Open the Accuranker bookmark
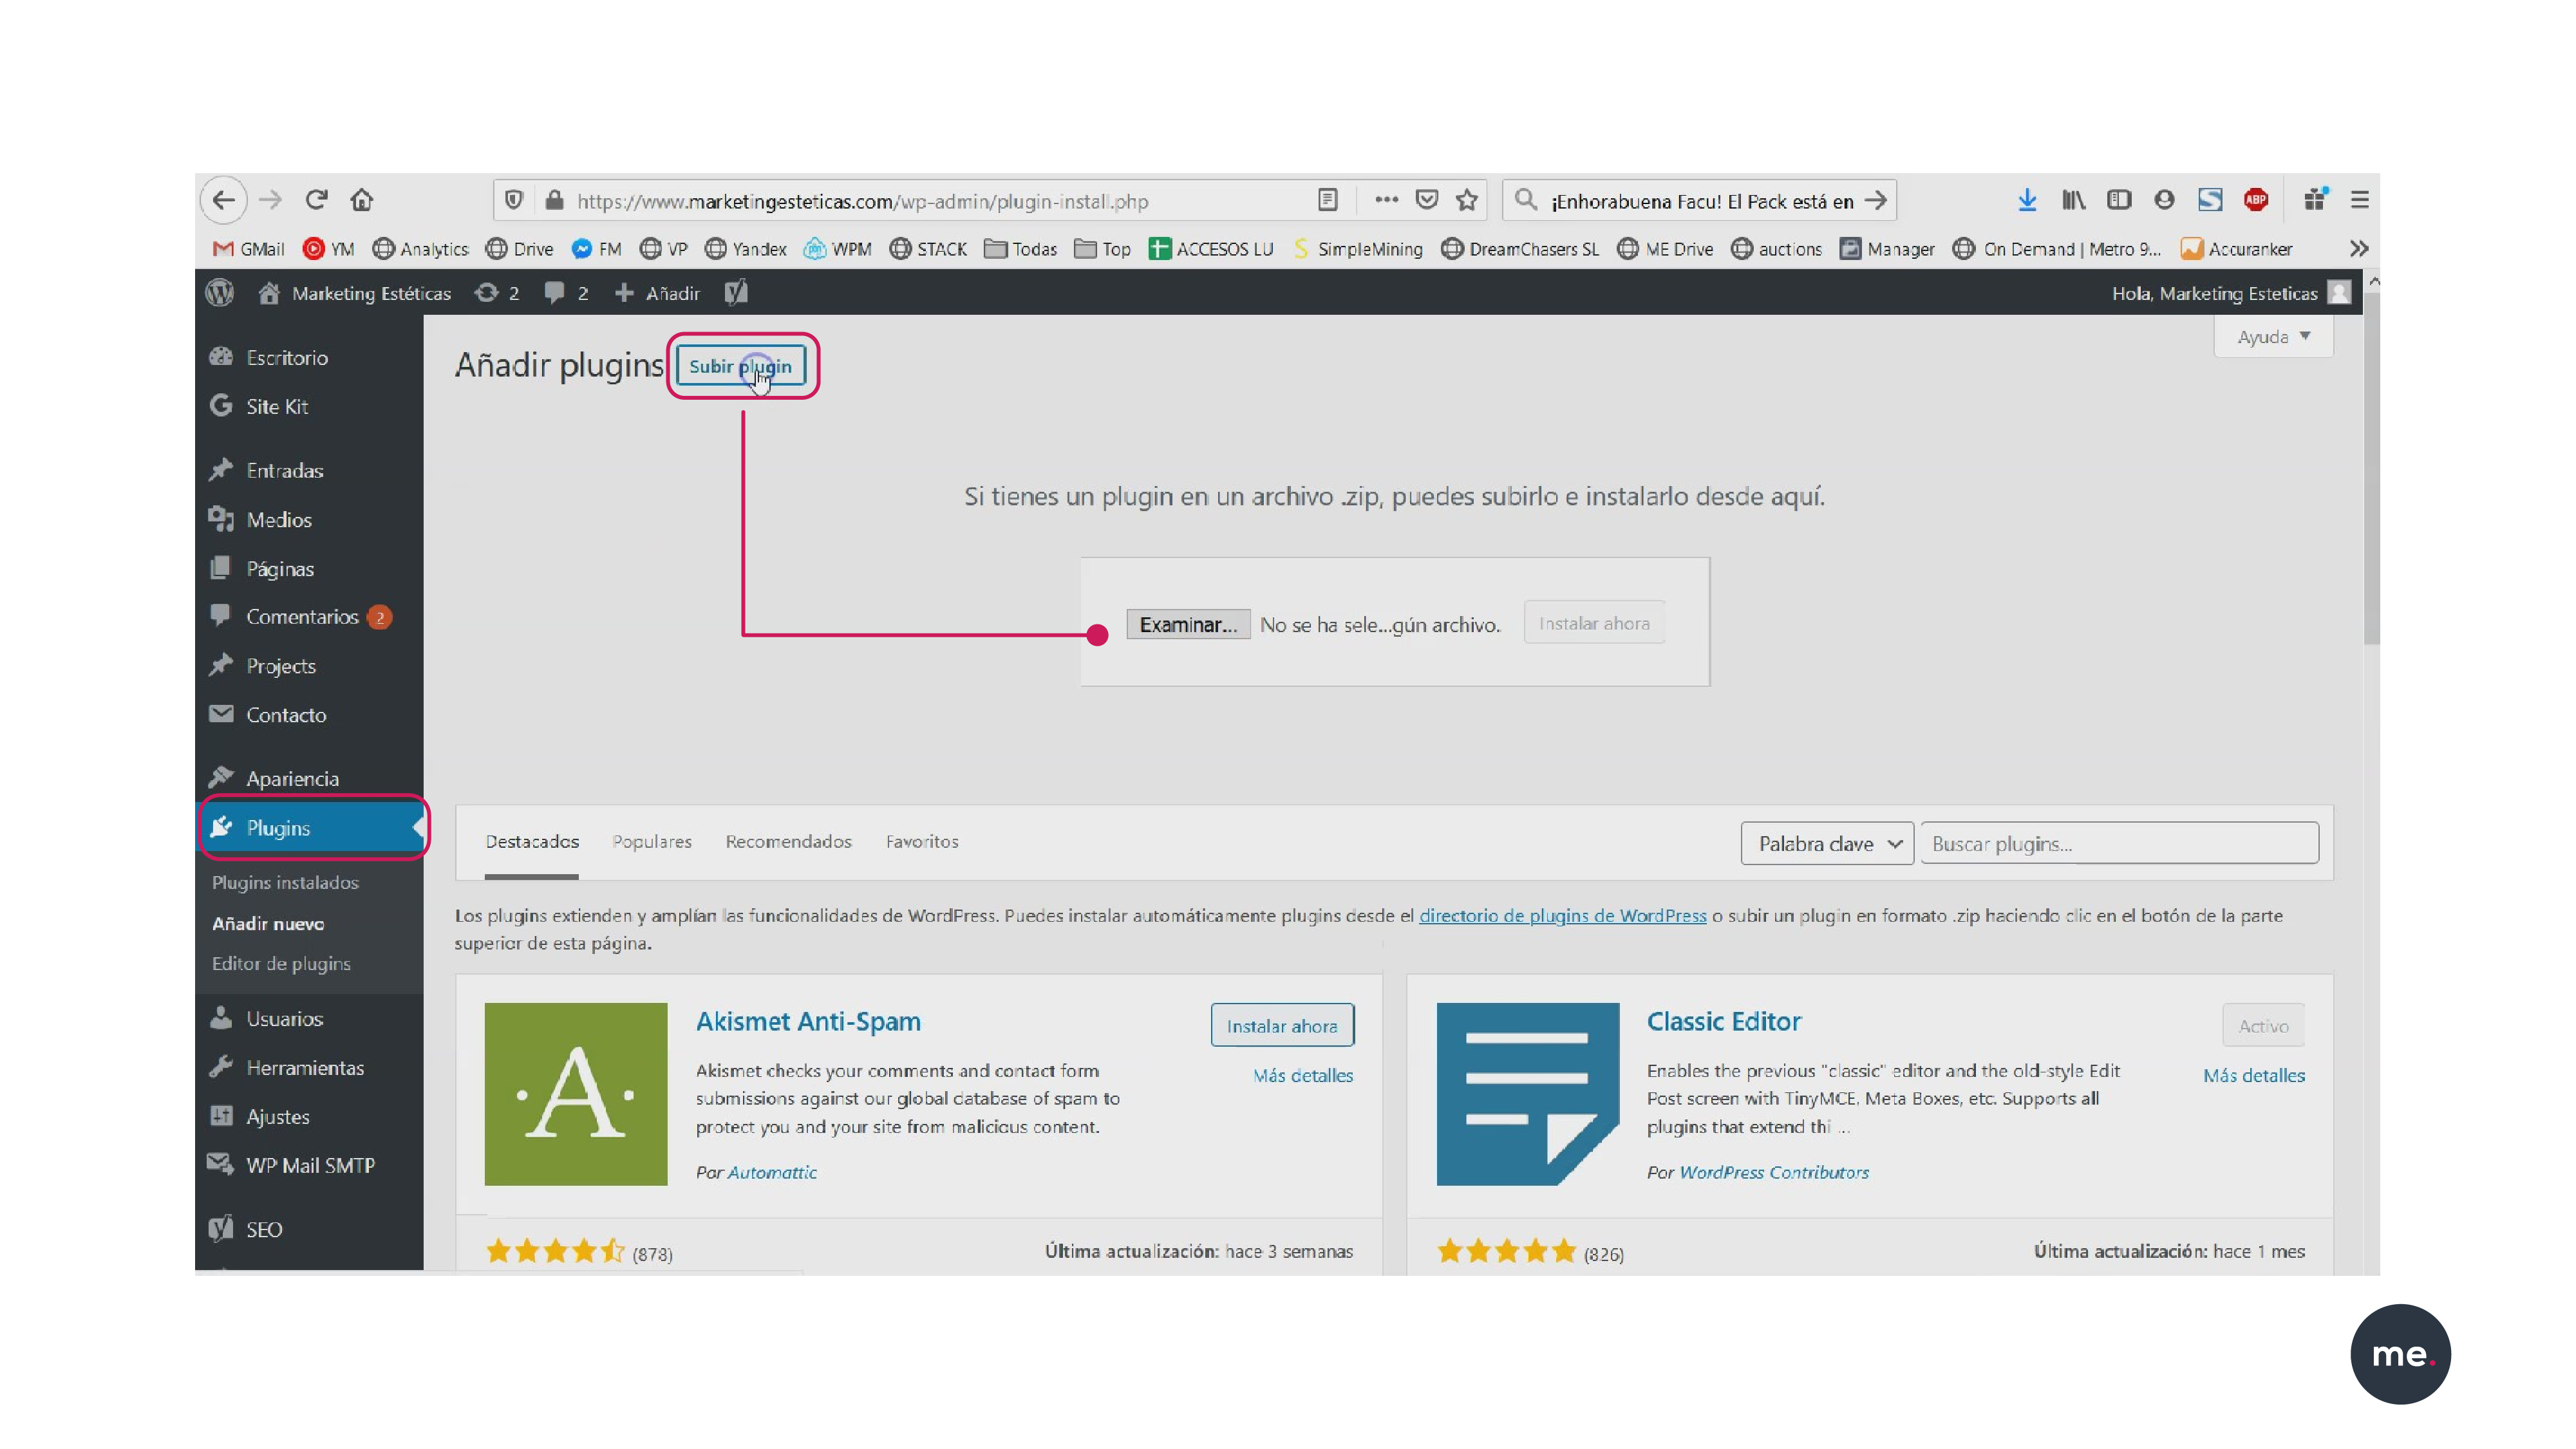Screen dimensions: 2576x1449 pos(2237,249)
